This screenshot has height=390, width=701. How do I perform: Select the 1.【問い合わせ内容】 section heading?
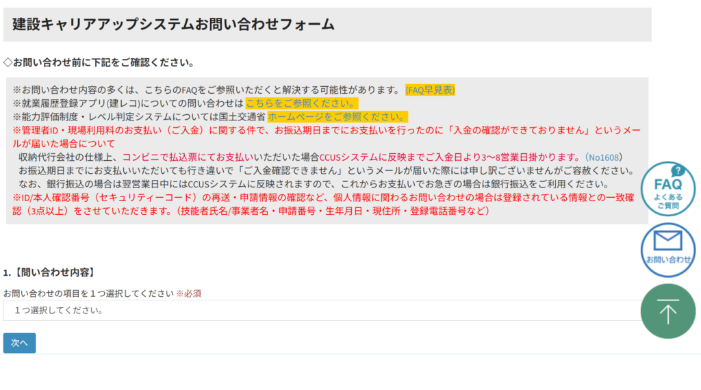tap(49, 272)
